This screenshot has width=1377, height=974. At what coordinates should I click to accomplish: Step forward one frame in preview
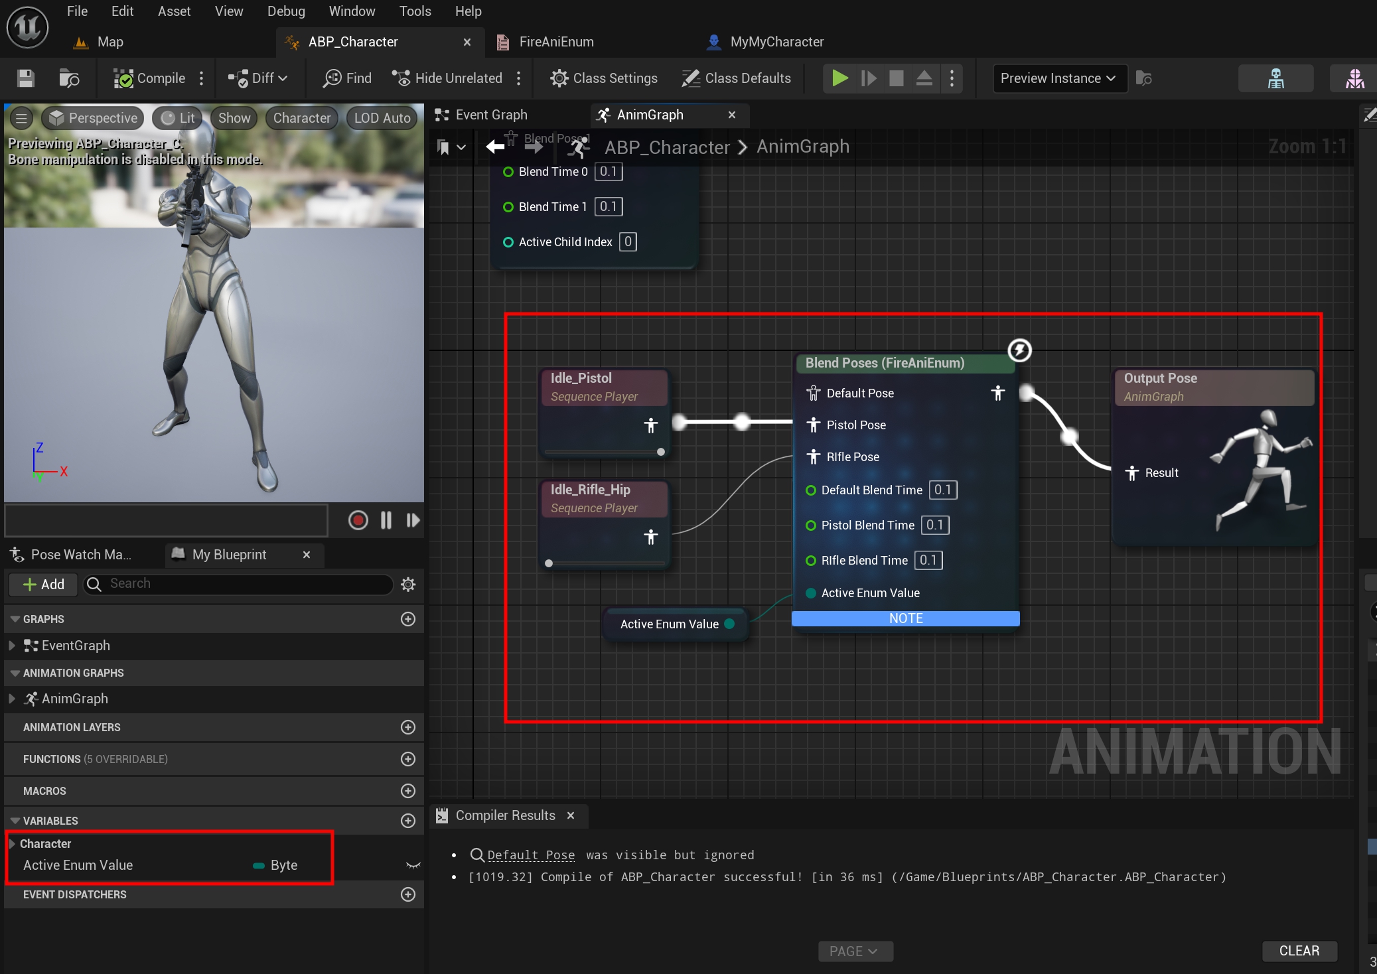point(413,520)
